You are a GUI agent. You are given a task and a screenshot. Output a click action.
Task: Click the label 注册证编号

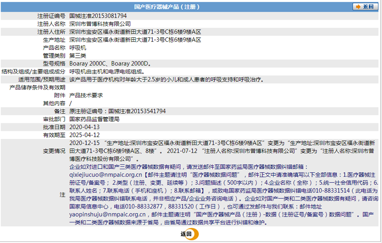[x=51, y=16]
